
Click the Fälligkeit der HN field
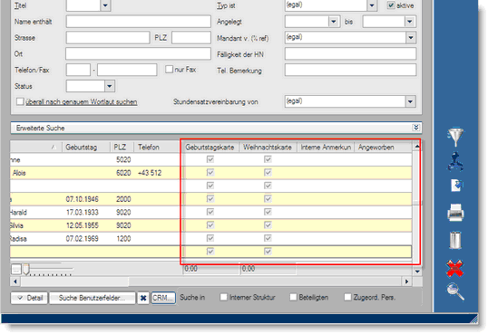click(x=350, y=53)
